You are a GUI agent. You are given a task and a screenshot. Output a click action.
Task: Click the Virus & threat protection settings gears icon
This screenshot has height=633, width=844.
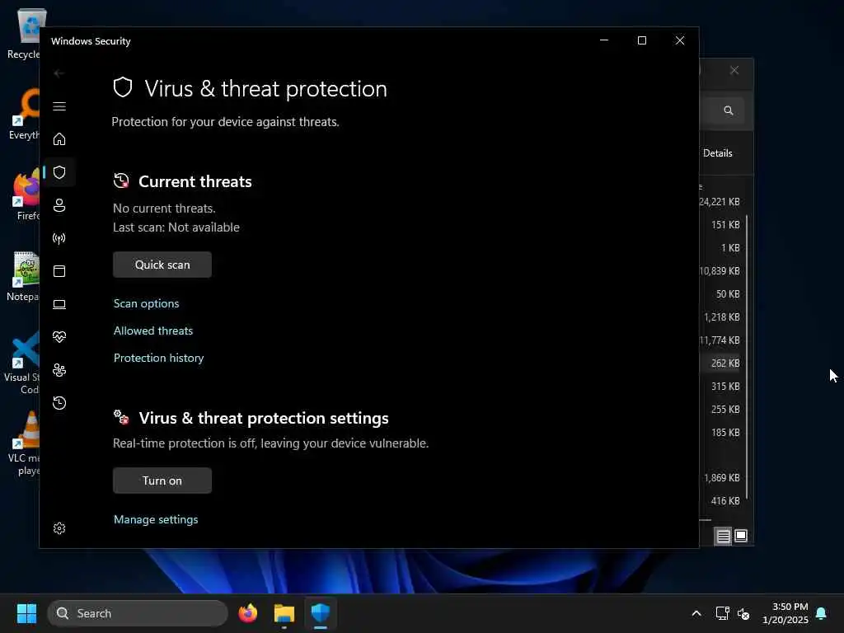pyautogui.click(x=121, y=416)
